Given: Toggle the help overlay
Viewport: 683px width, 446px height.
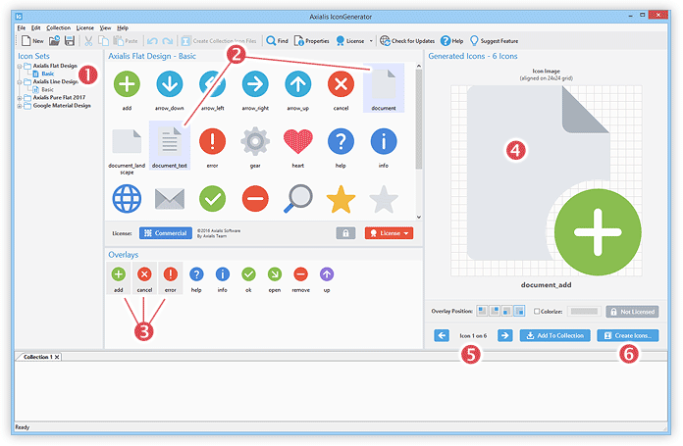Looking at the screenshot, I should coord(196,278).
